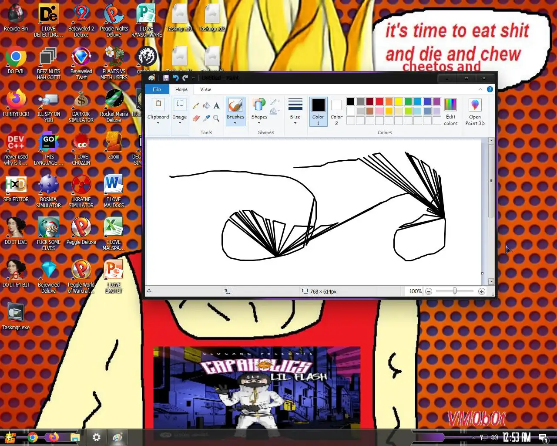This screenshot has width=557, height=446.
Task: Select the Bejeweled 2 Deluxe desktop icon
Action: click(x=81, y=21)
